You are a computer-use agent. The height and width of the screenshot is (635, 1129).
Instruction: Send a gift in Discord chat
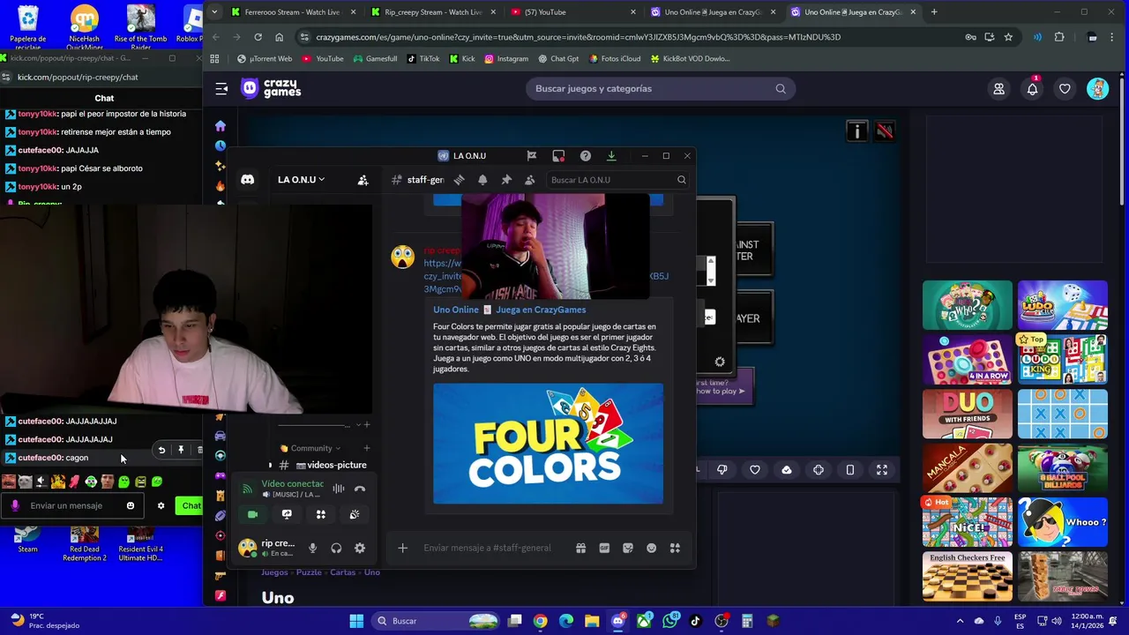[x=580, y=548]
